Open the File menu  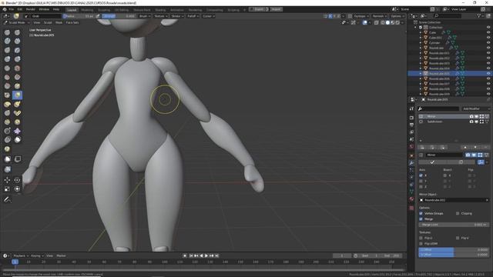[12, 9]
